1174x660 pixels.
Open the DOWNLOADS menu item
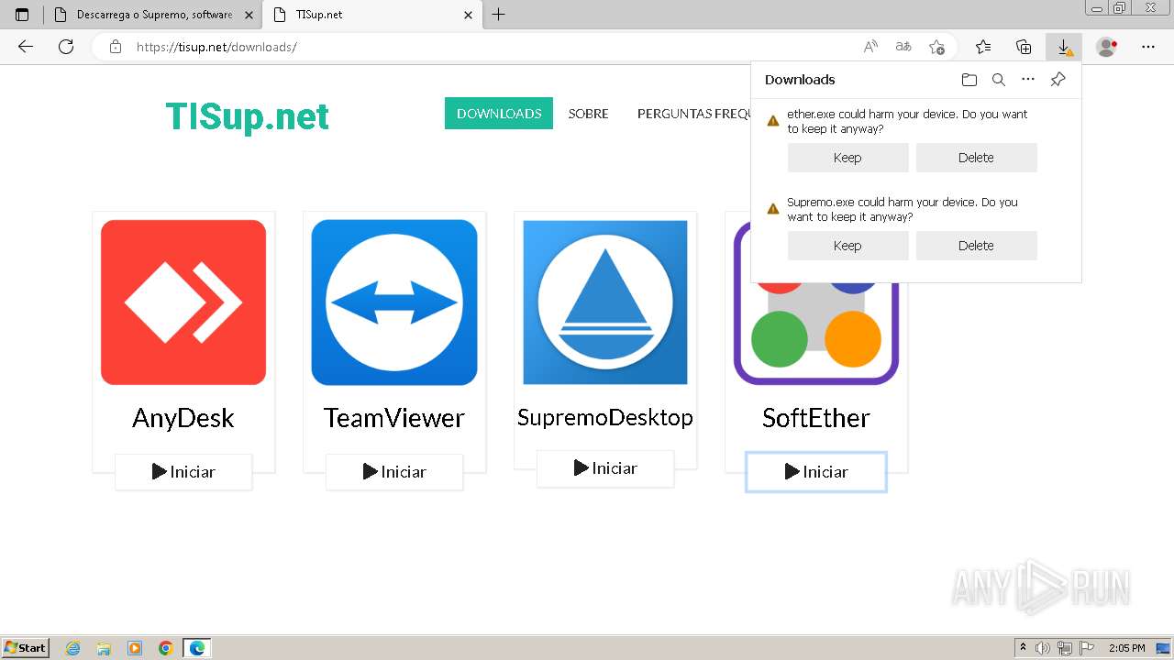499,114
